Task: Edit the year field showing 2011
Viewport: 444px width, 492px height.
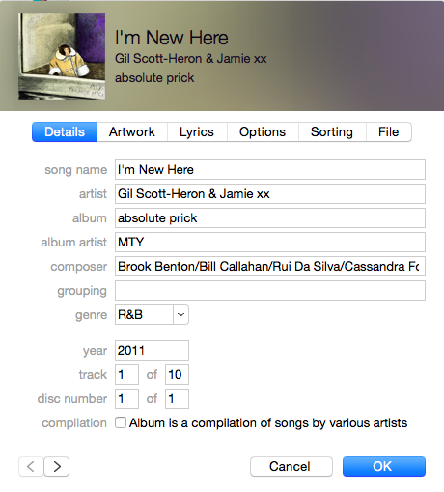Action: point(152,350)
